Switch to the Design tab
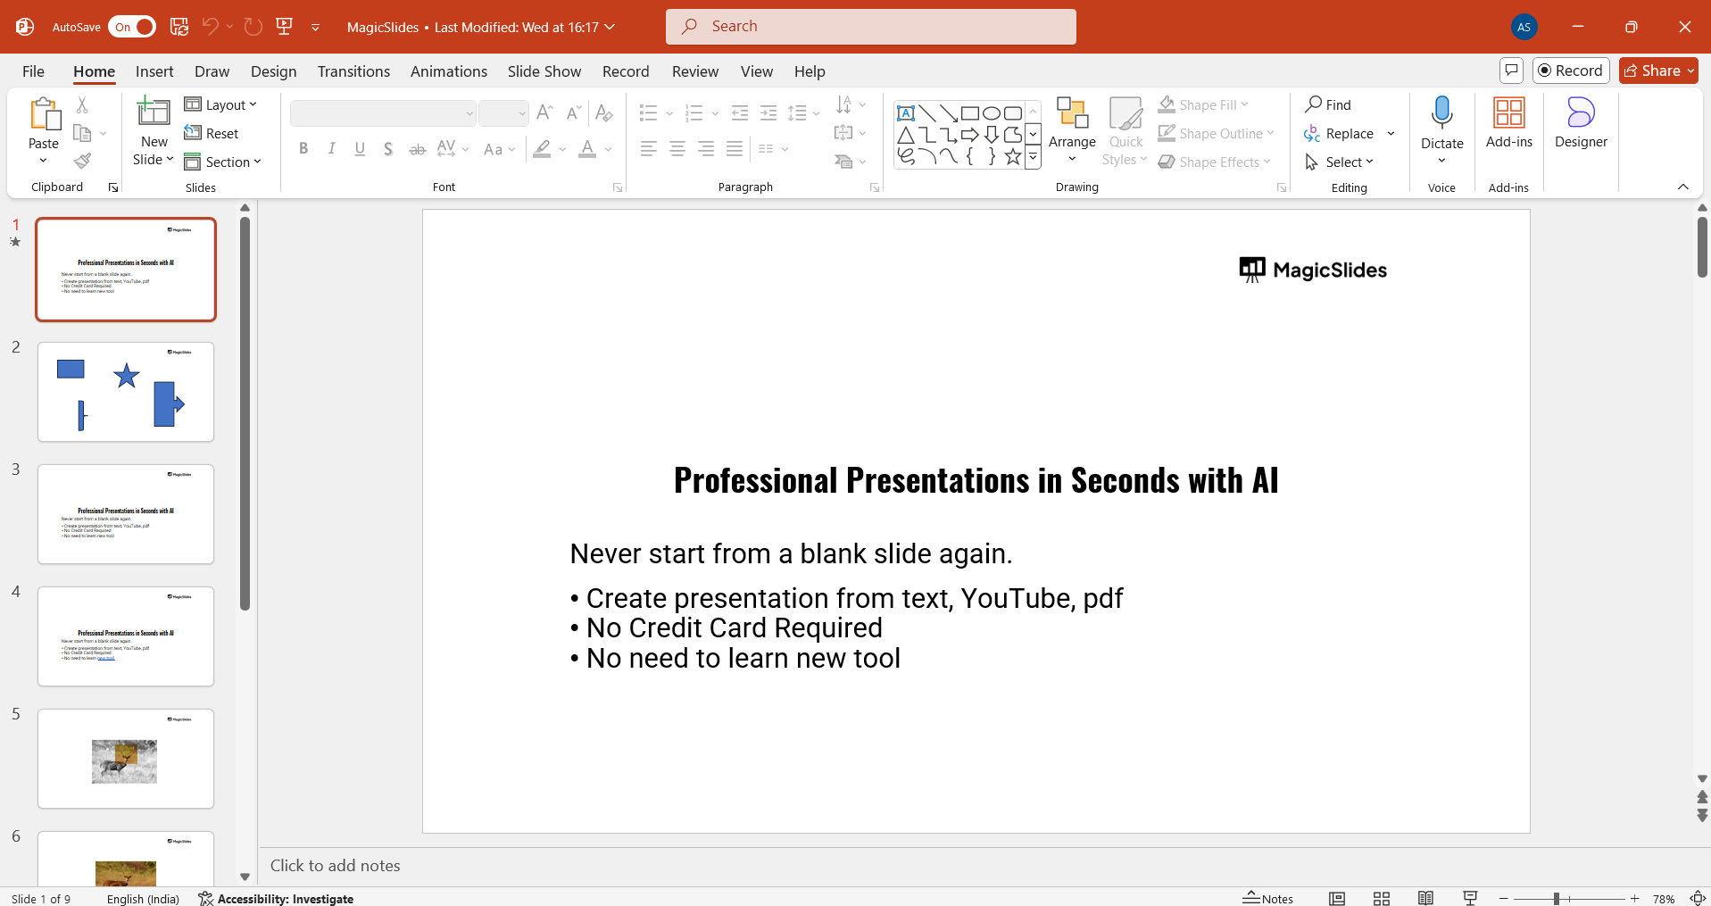 [274, 71]
